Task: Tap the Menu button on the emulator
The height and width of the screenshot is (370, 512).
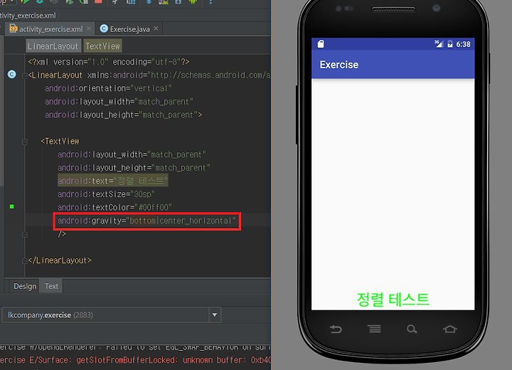Action: [374, 329]
